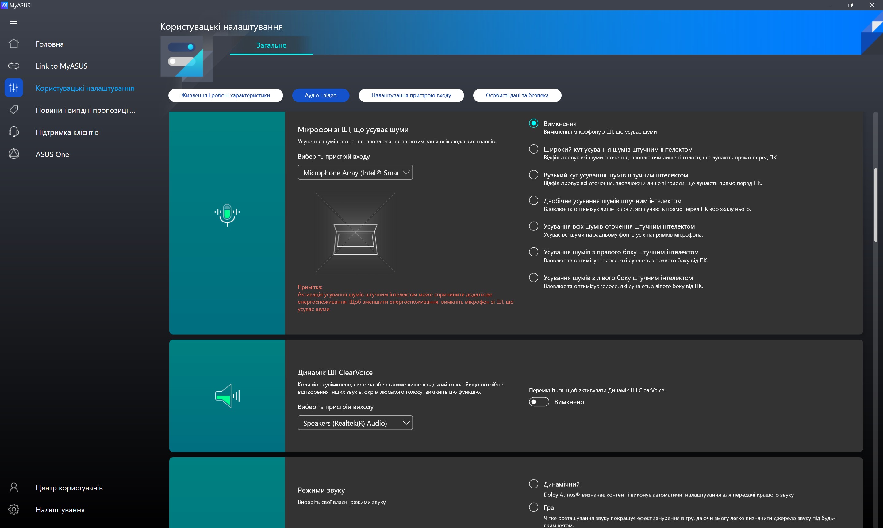Open Налаштування пристрою входу section

pyautogui.click(x=411, y=95)
